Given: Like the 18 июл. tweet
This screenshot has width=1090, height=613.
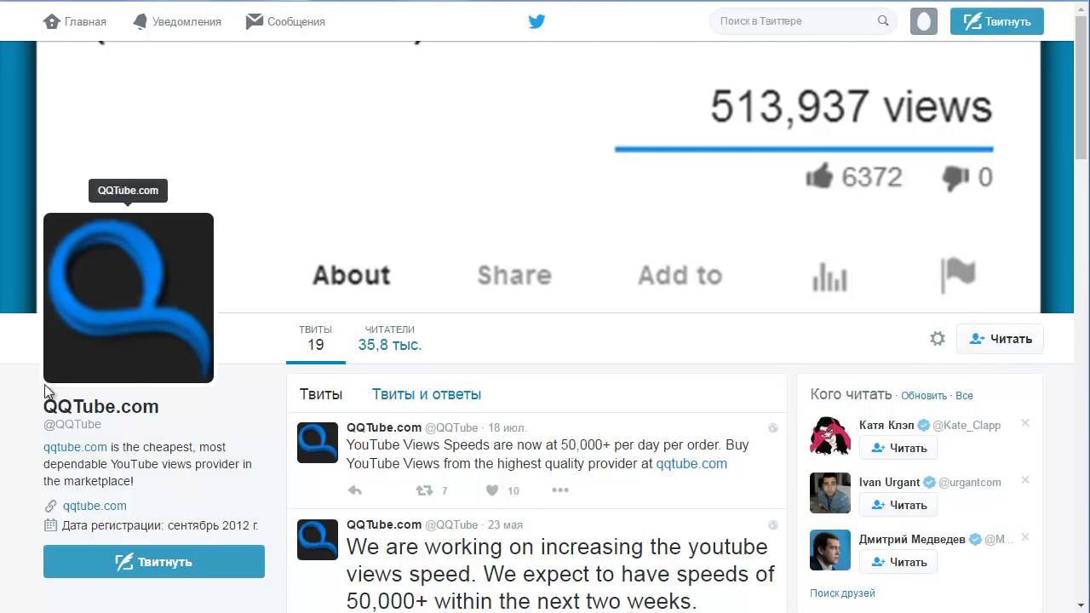Looking at the screenshot, I should click(492, 490).
